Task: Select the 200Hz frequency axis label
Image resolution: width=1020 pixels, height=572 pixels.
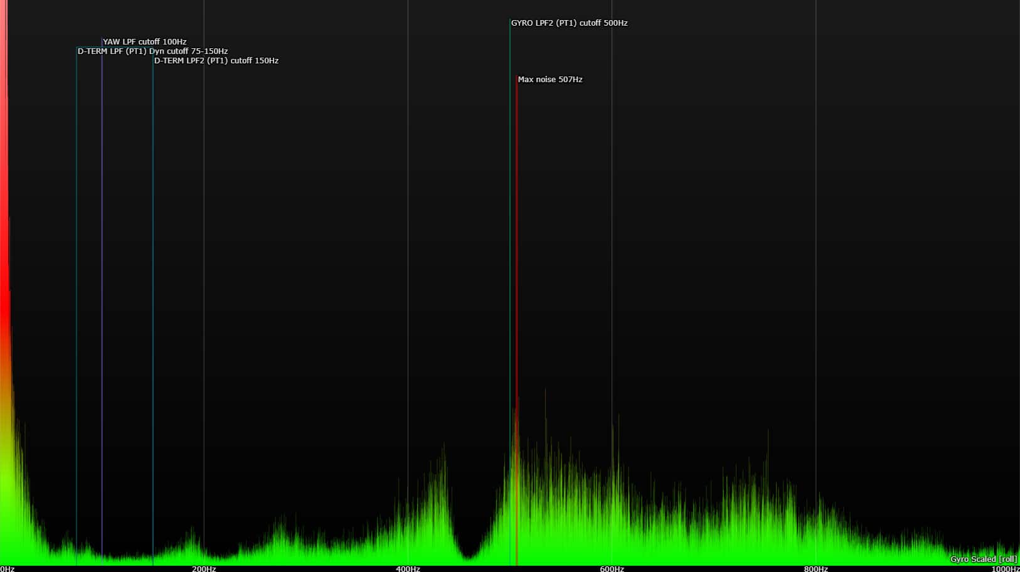Action: [x=204, y=568]
